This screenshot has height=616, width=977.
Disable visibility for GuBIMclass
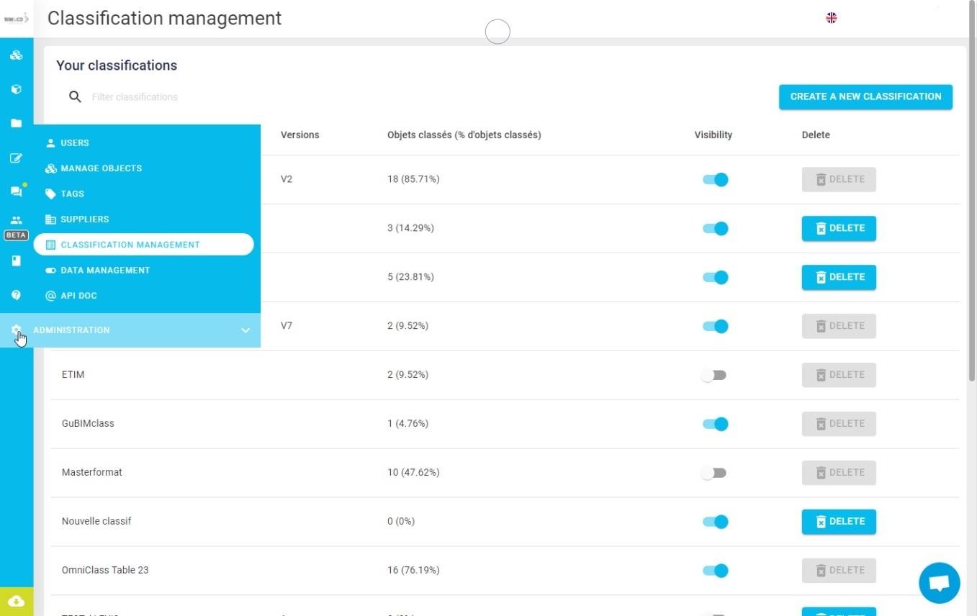[x=715, y=424]
